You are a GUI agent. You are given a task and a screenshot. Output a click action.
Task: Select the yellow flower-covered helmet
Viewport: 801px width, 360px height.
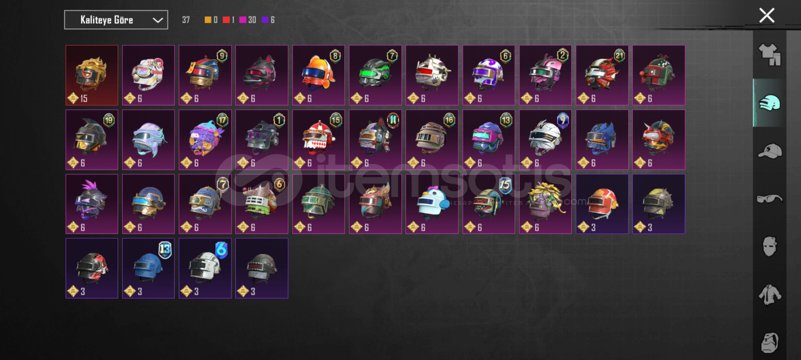click(545, 204)
